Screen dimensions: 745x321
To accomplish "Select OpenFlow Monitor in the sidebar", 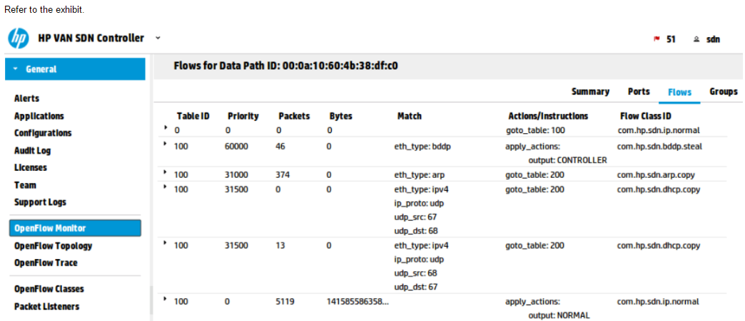I will tap(75, 228).
